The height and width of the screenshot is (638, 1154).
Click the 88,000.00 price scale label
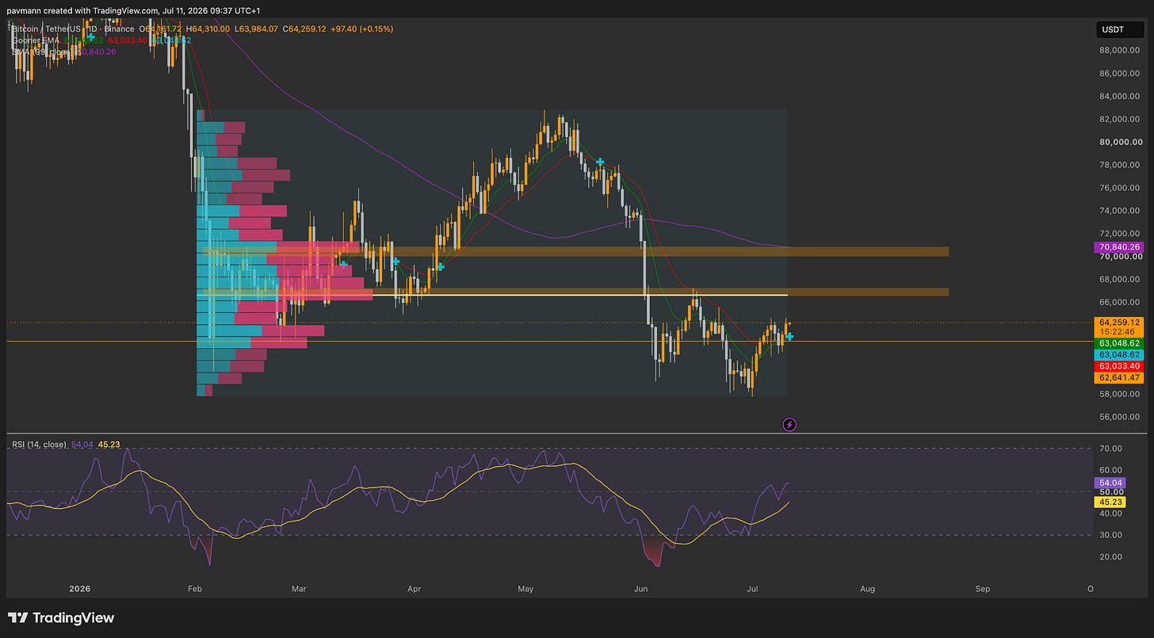[1118, 51]
